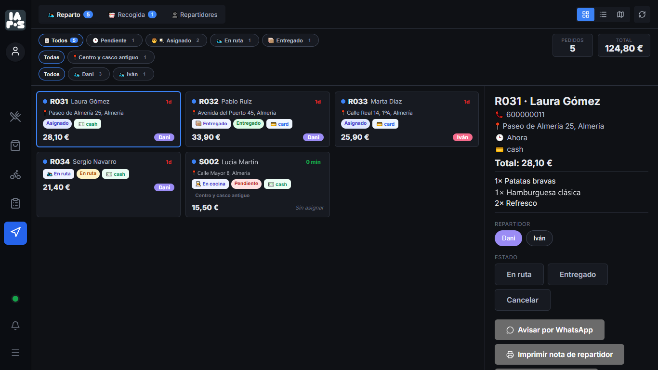Image resolution: width=658 pixels, height=370 pixels.
Task: Open the hamburger menu icon in sidebar
Action: point(15,353)
